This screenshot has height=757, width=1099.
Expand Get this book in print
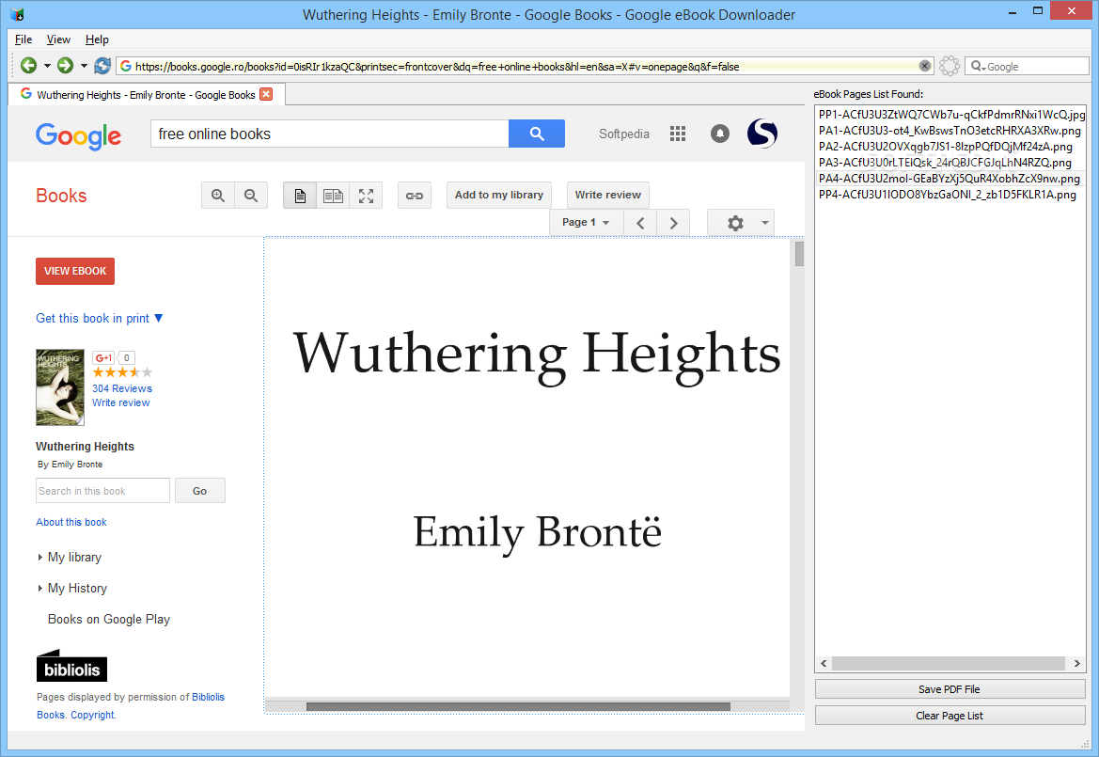[99, 318]
